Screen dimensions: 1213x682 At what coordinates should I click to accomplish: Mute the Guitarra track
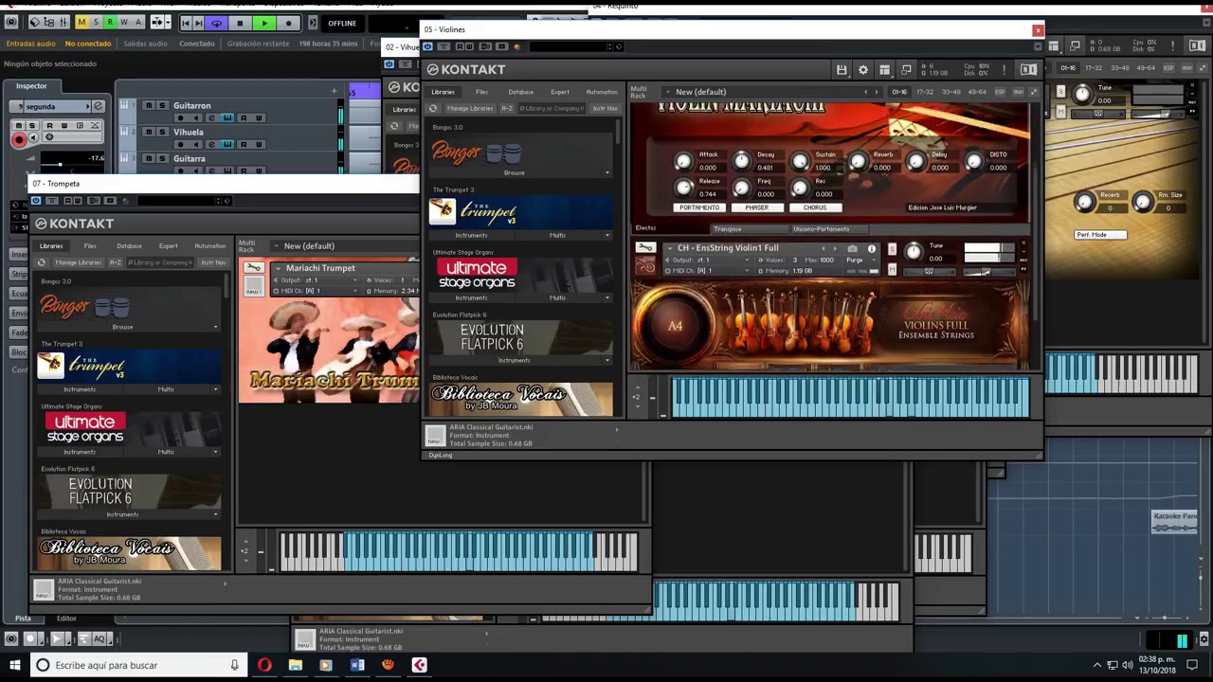tap(149, 158)
